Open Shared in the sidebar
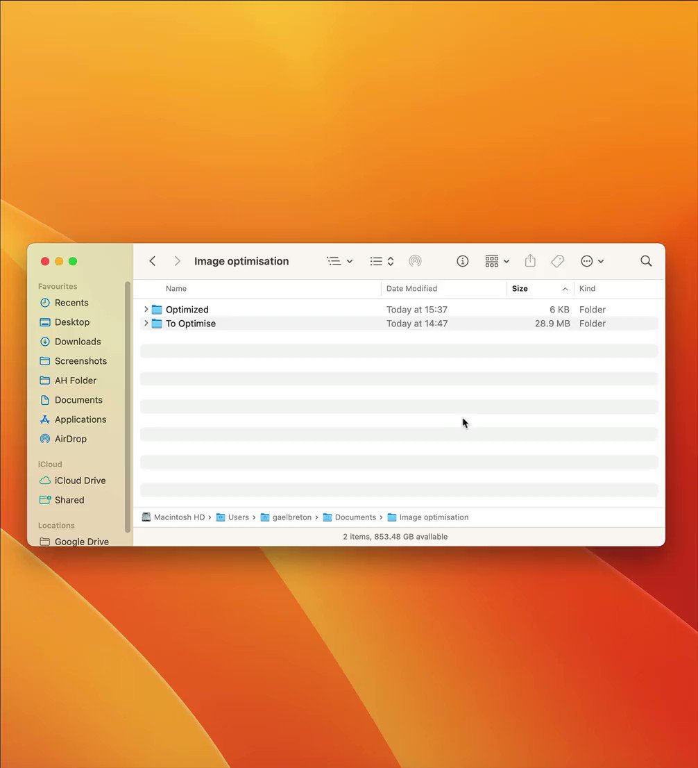This screenshot has width=698, height=768. tap(62, 500)
